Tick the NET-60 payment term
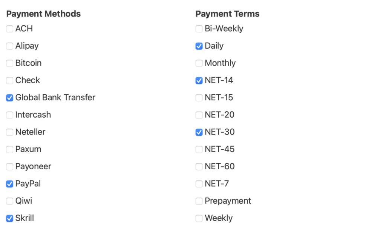 [x=199, y=167]
